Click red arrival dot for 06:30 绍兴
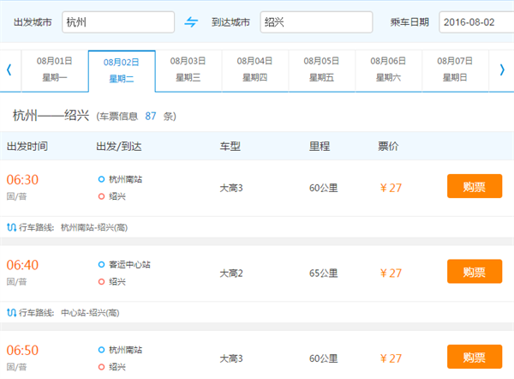The image size is (514, 379). point(101,196)
